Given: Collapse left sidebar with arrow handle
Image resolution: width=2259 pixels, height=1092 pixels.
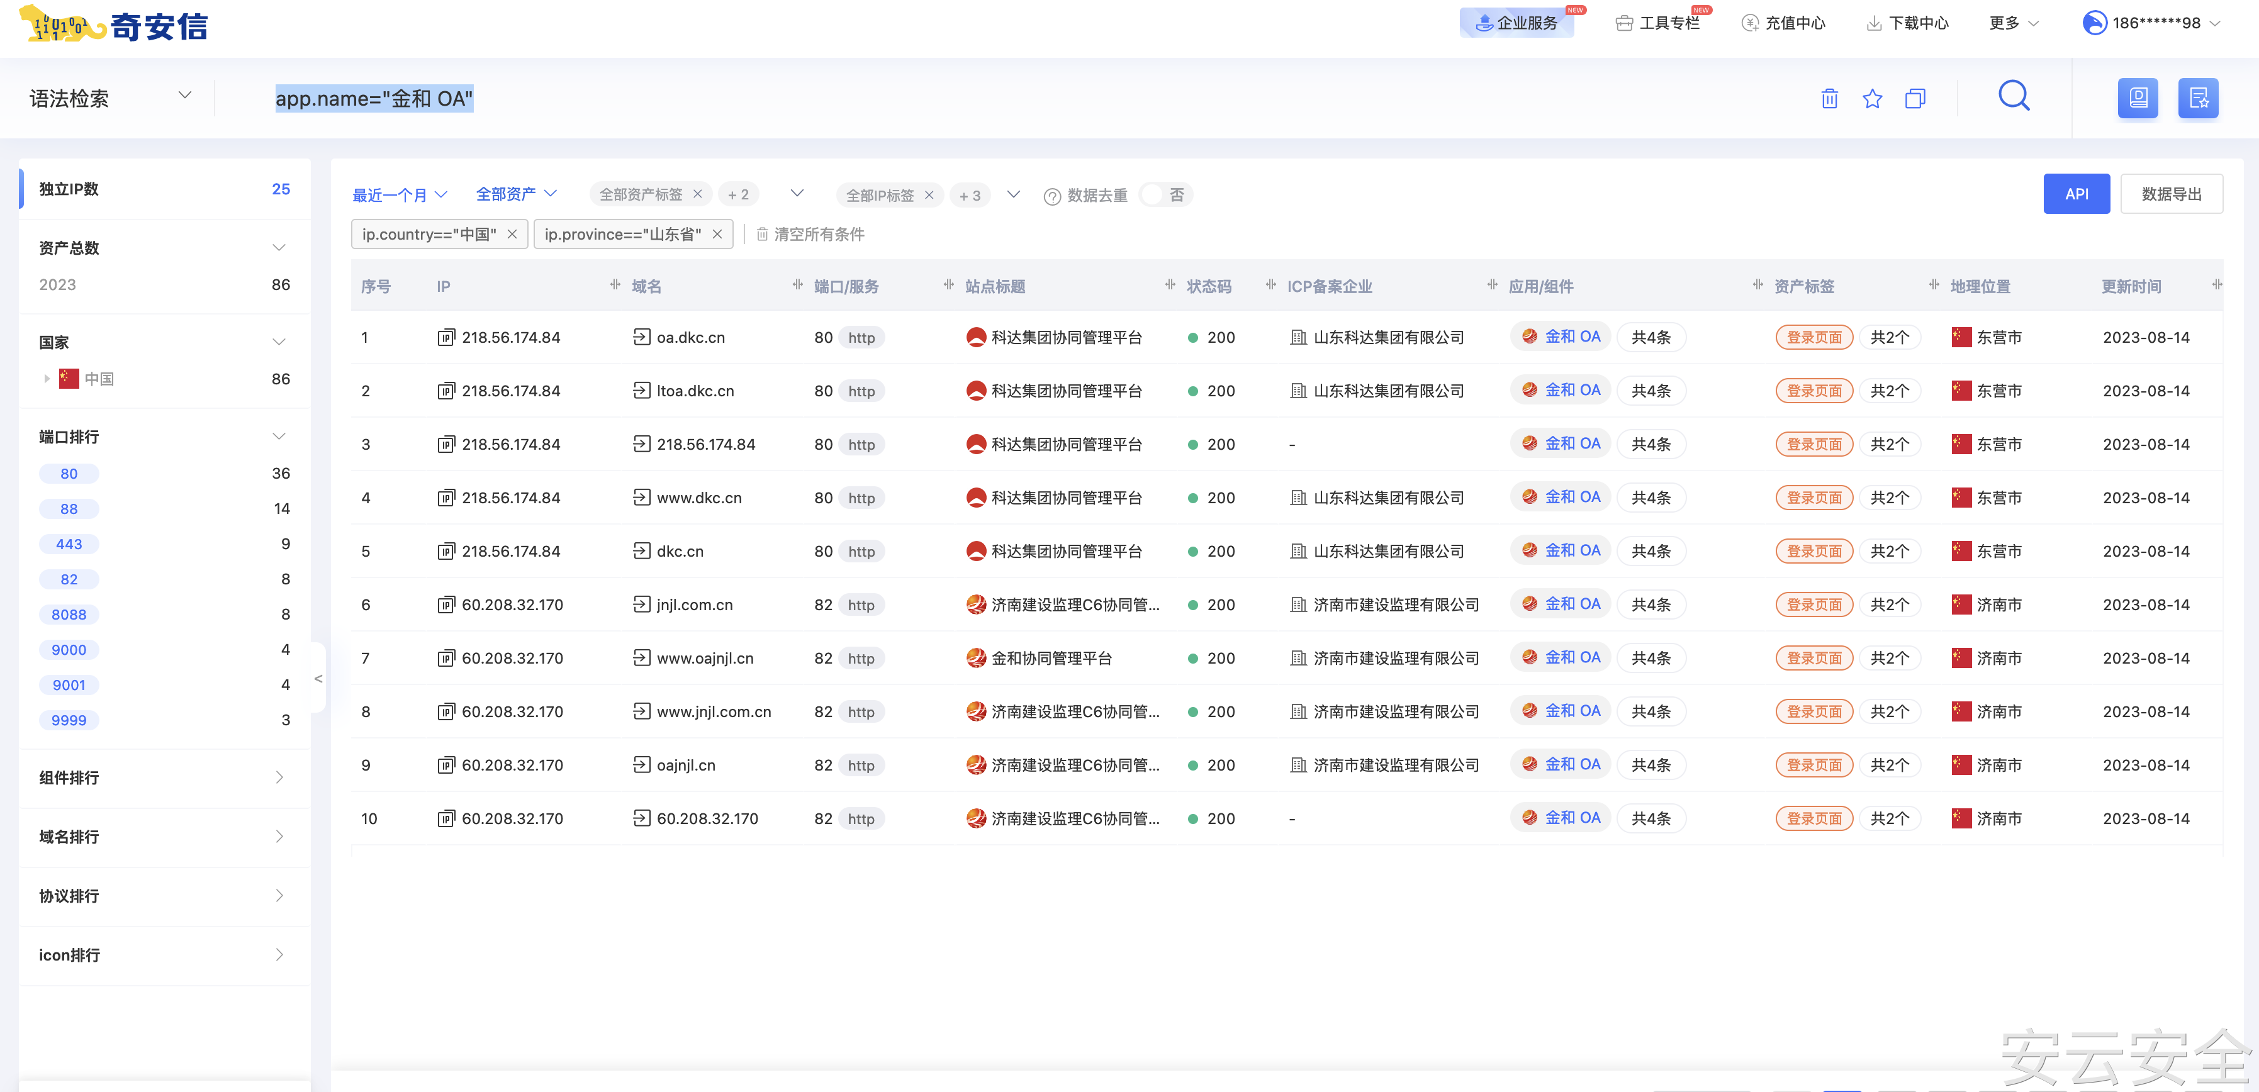Looking at the screenshot, I should point(318,678).
